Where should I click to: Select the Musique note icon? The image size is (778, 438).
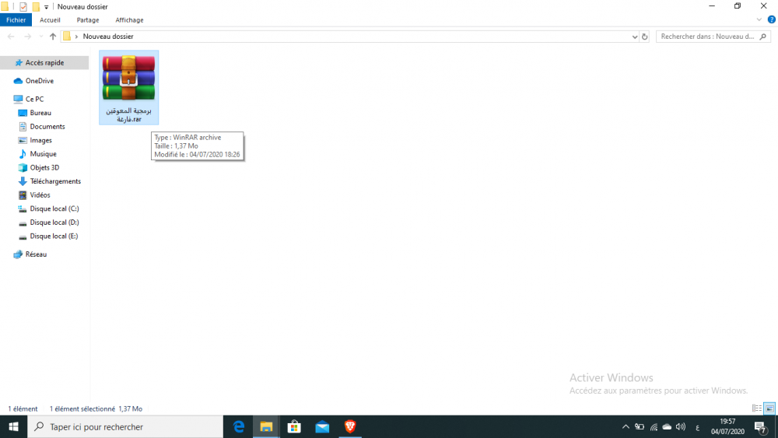pyautogui.click(x=23, y=154)
